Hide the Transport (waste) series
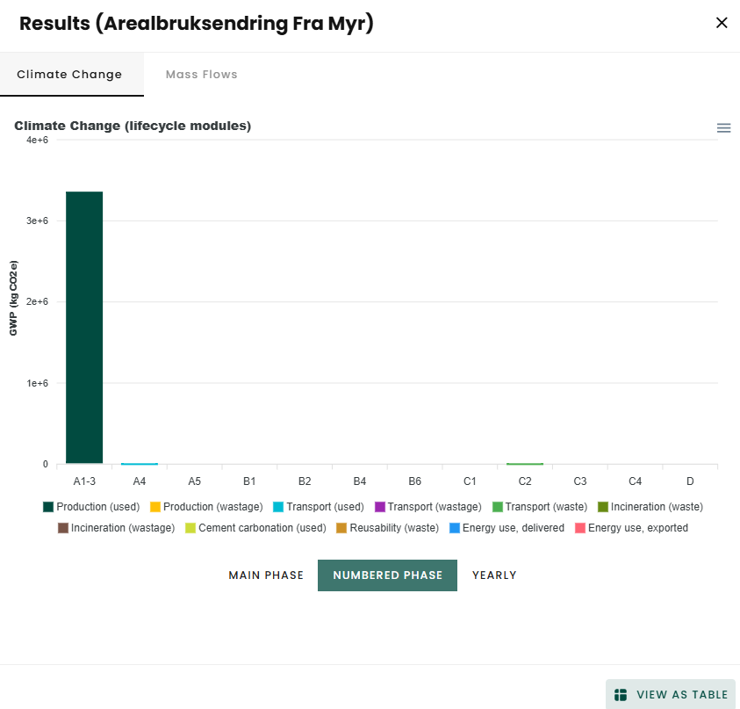The image size is (740, 709). [540, 507]
